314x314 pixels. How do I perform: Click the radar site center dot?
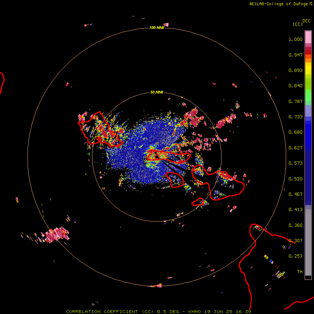click(157, 157)
